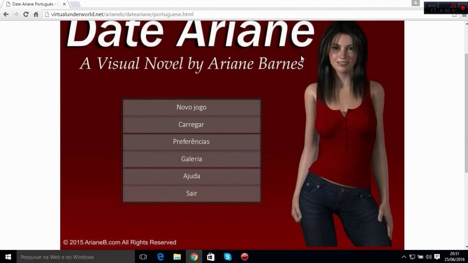Open the Windows Start menu

tap(8, 257)
